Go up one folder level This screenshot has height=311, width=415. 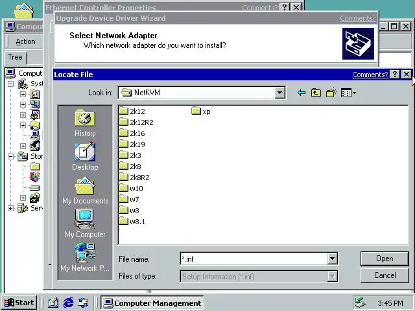[x=316, y=93]
